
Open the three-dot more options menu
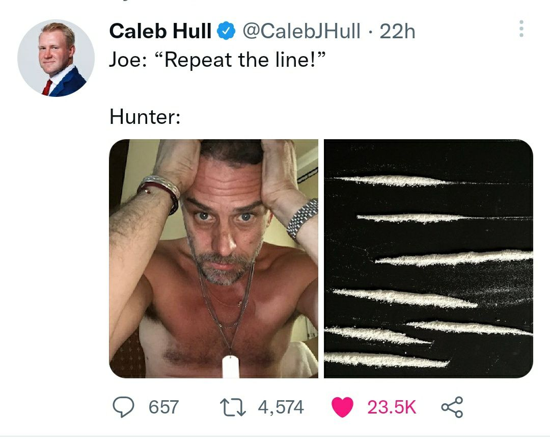pos(521,29)
